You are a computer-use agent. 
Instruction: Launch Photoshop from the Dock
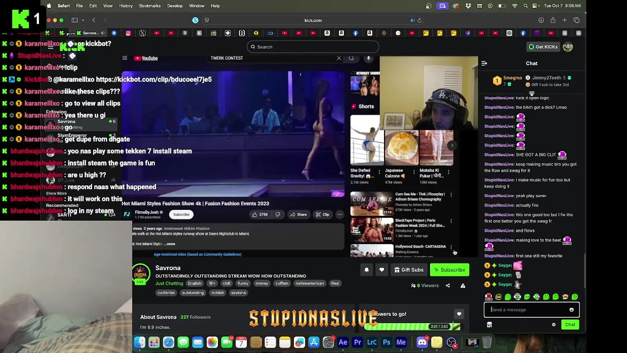[x=386, y=342]
